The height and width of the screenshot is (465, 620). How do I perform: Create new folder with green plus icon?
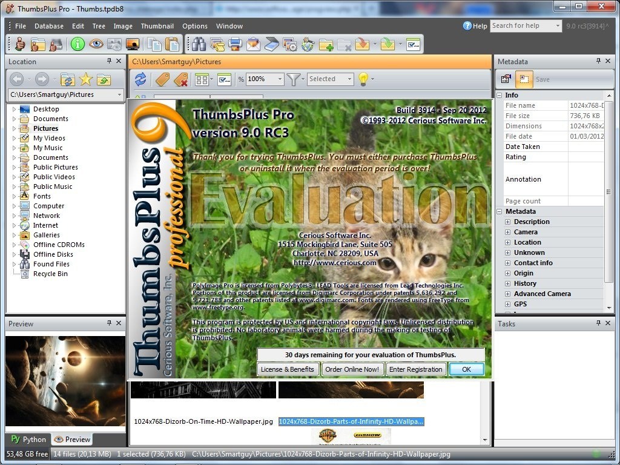click(x=326, y=44)
